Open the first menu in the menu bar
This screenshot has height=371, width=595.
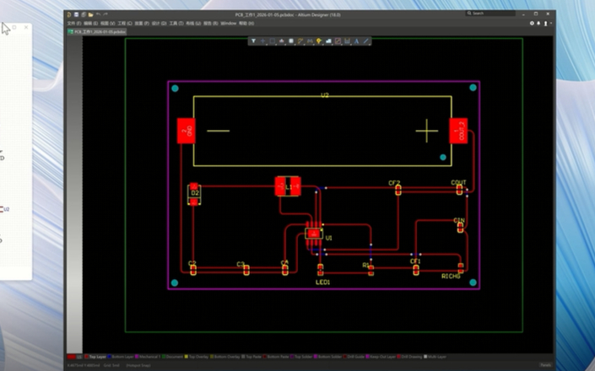tap(74, 24)
